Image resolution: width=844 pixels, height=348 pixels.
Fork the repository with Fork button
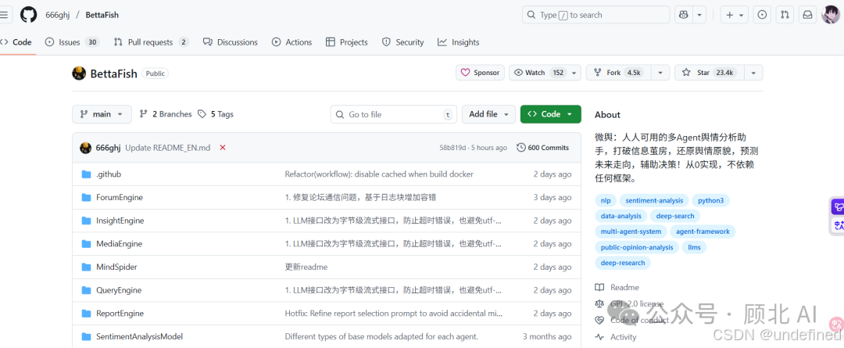[x=618, y=73]
